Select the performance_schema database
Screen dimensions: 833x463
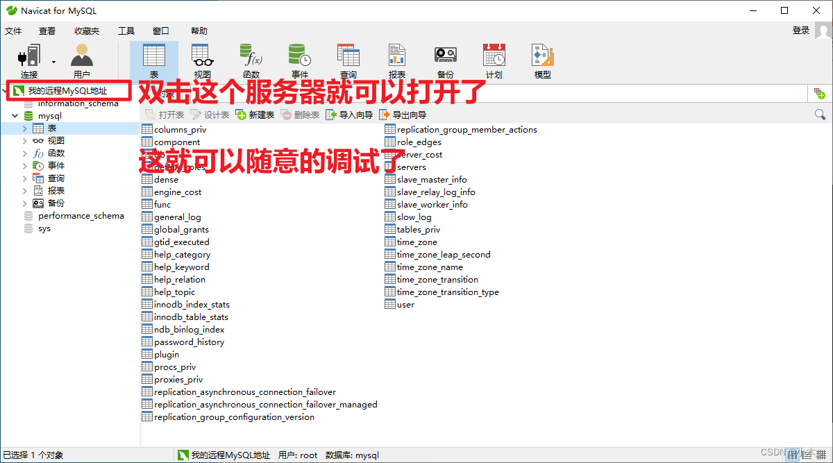[x=81, y=216]
